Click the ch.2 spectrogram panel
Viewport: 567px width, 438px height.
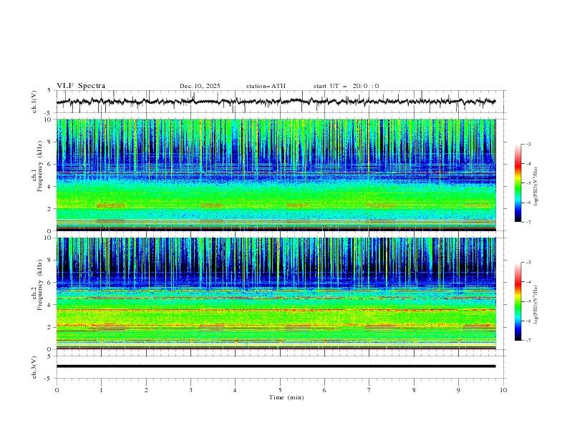point(276,293)
